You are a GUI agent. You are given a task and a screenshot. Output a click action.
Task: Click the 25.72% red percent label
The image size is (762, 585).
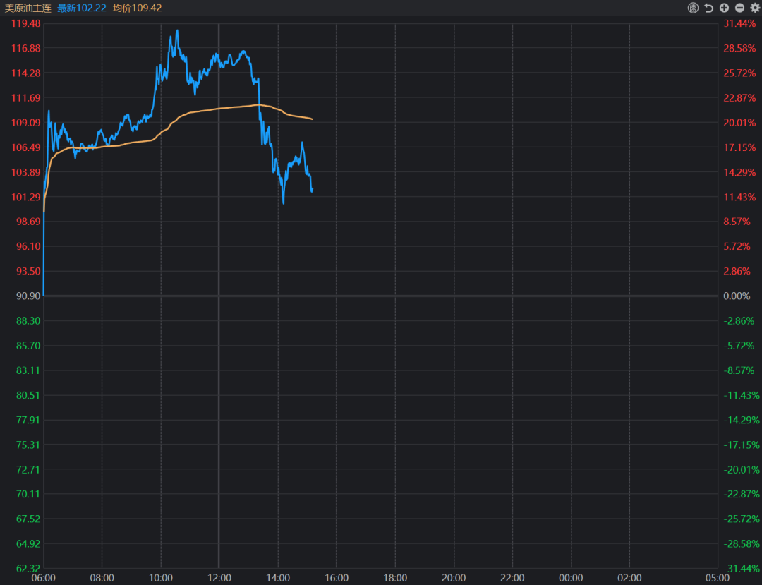[739, 73]
